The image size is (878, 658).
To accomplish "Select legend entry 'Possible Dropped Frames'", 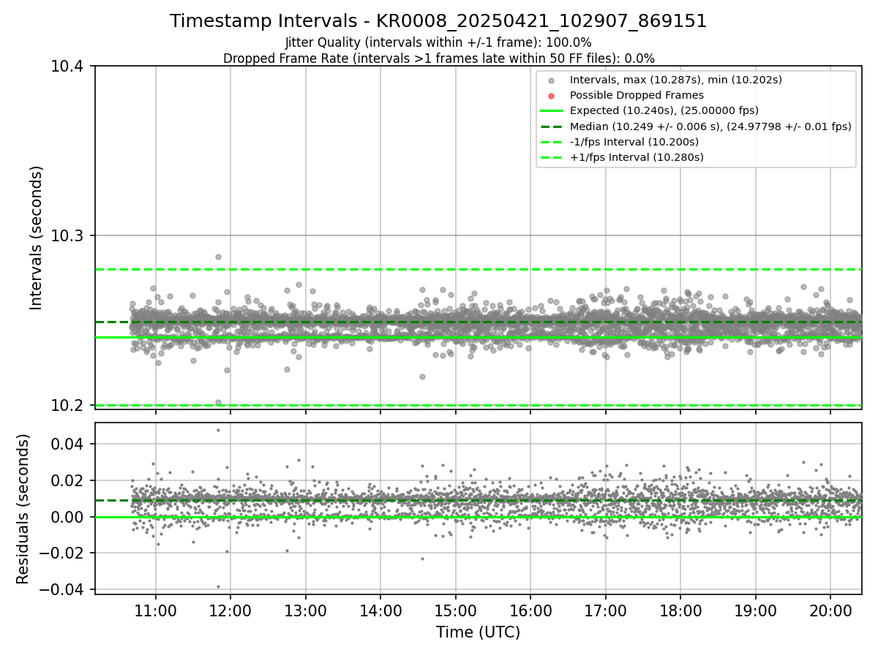I will point(637,95).
